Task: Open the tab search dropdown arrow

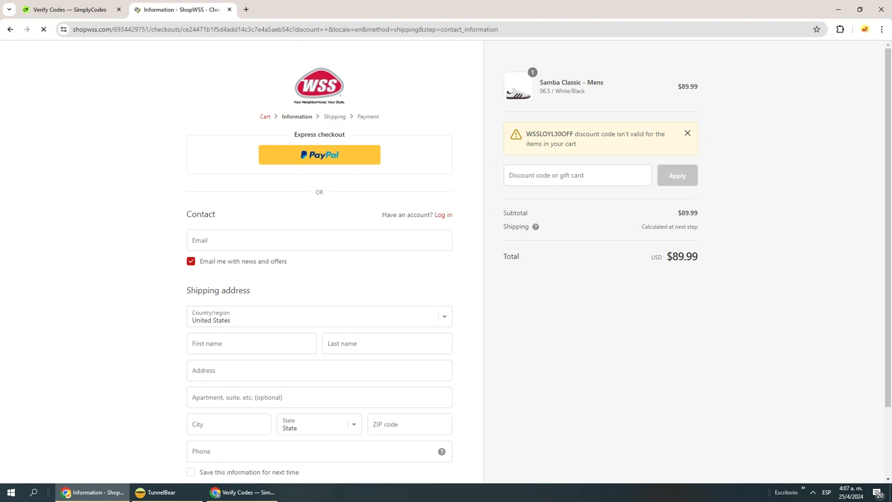Action: pos(9,10)
